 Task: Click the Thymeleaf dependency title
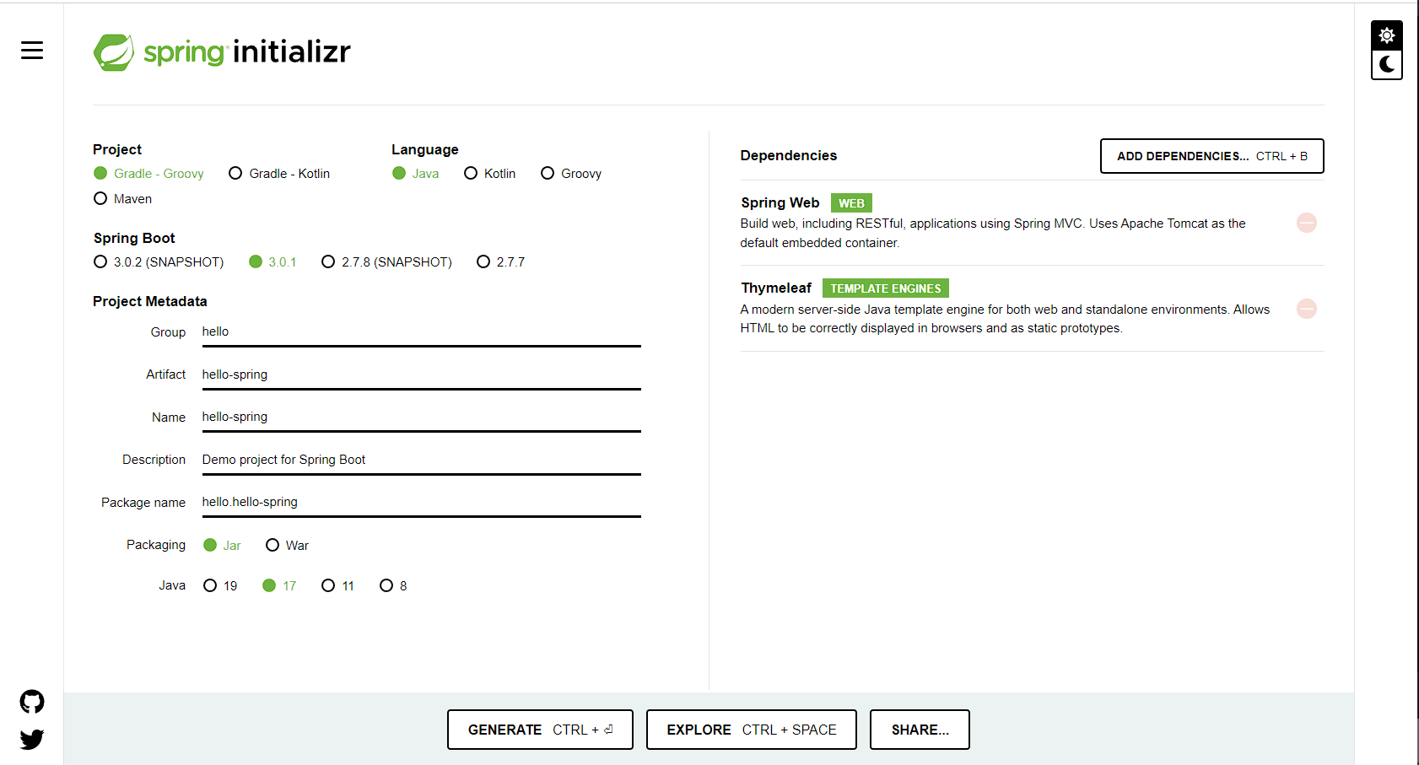pos(776,288)
